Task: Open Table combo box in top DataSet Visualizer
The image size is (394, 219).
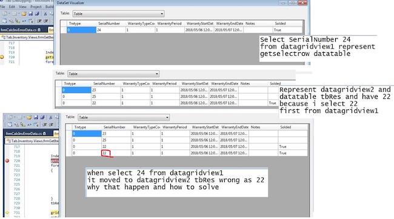Action: click(x=119, y=13)
